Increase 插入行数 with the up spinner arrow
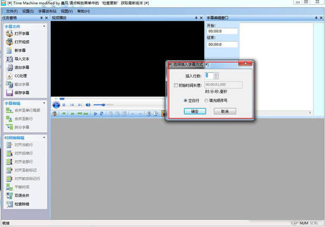 pyautogui.click(x=217, y=75)
